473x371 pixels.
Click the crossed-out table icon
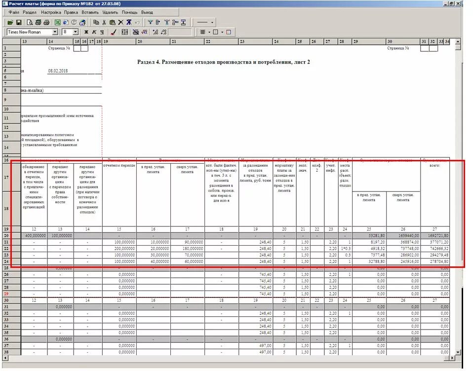[136, 32]
